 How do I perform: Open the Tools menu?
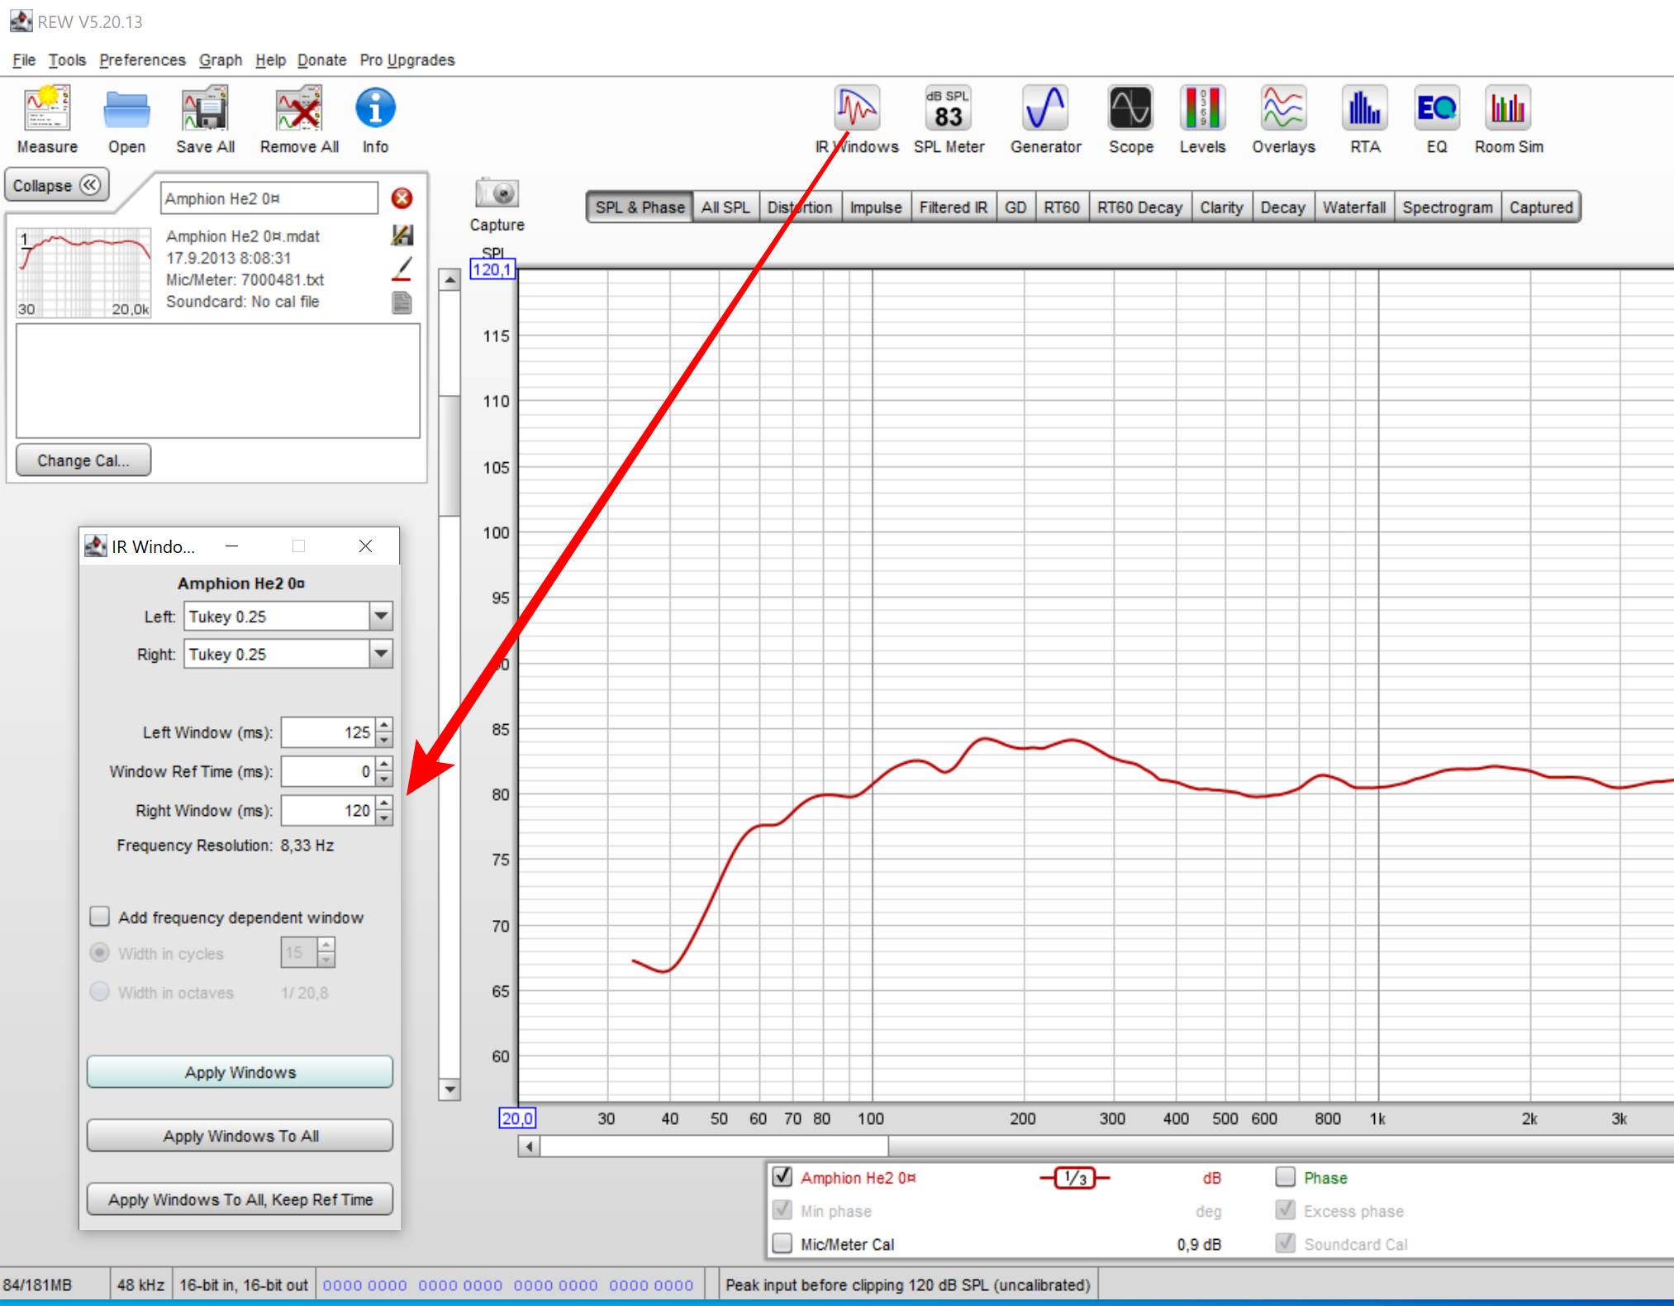click(67, 60)
